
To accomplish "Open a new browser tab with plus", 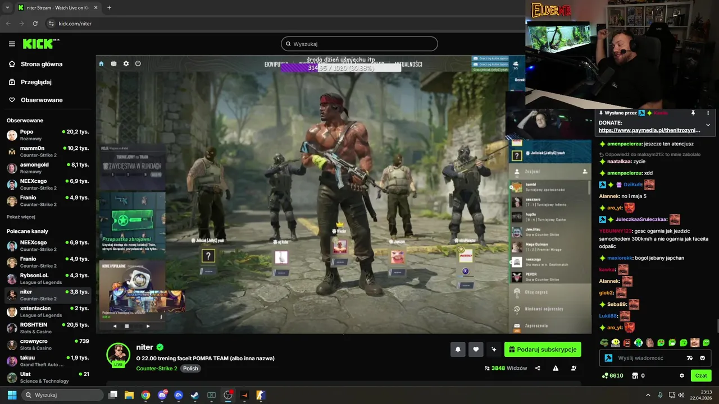I will click(x=109, y=8).
